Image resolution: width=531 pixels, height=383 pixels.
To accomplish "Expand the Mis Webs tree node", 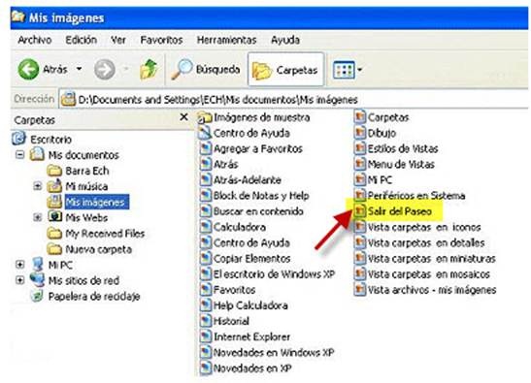I will (38, 217).
